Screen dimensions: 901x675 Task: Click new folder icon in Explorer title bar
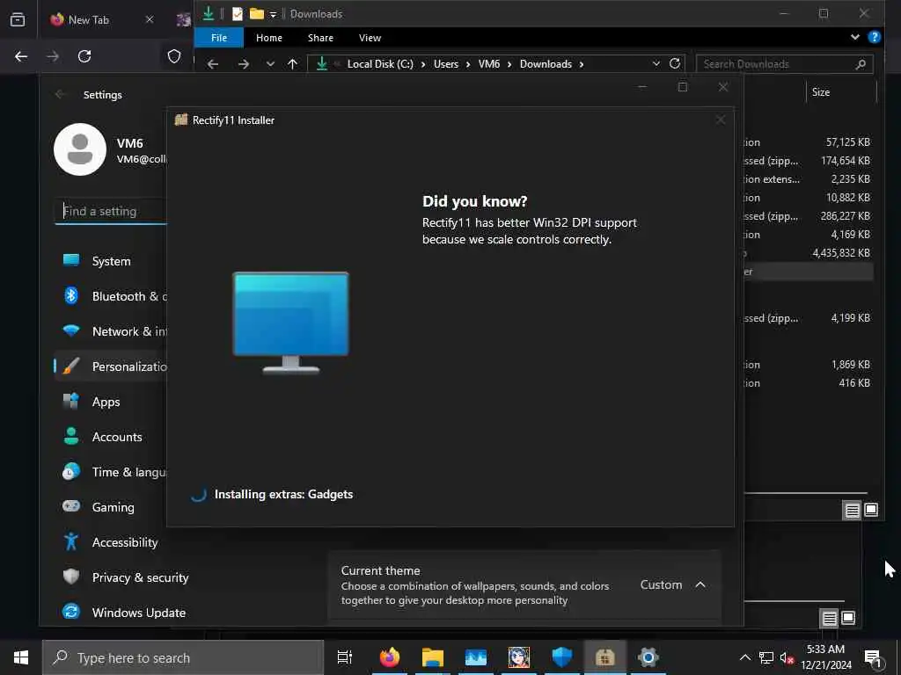[256, 14]
